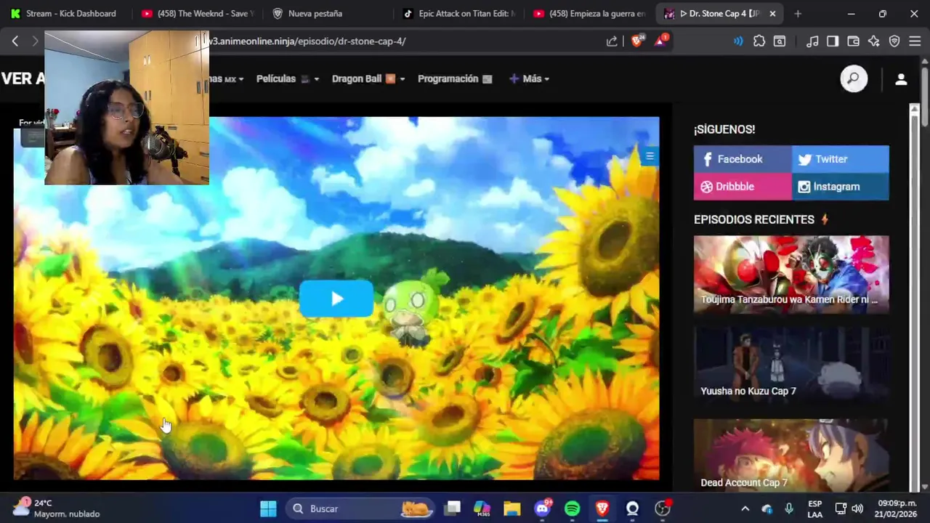Click the microphone tray icon
Viewport: 930px width, 523px height.
(789, 508)
